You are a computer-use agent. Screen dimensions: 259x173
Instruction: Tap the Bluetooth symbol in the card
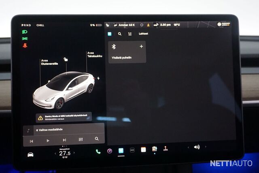click(x=114, y=47)
